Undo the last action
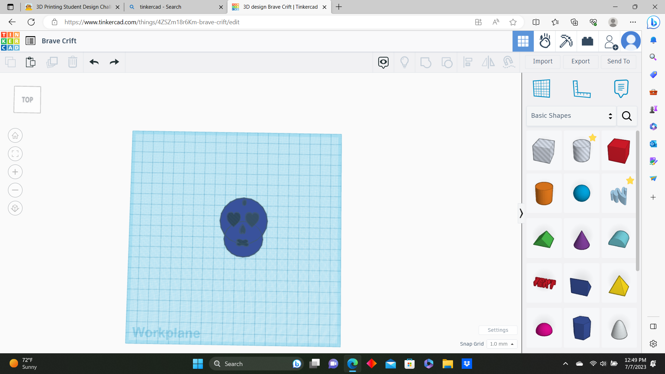Viewport: 665px width, 374px height. pos(94,62)
